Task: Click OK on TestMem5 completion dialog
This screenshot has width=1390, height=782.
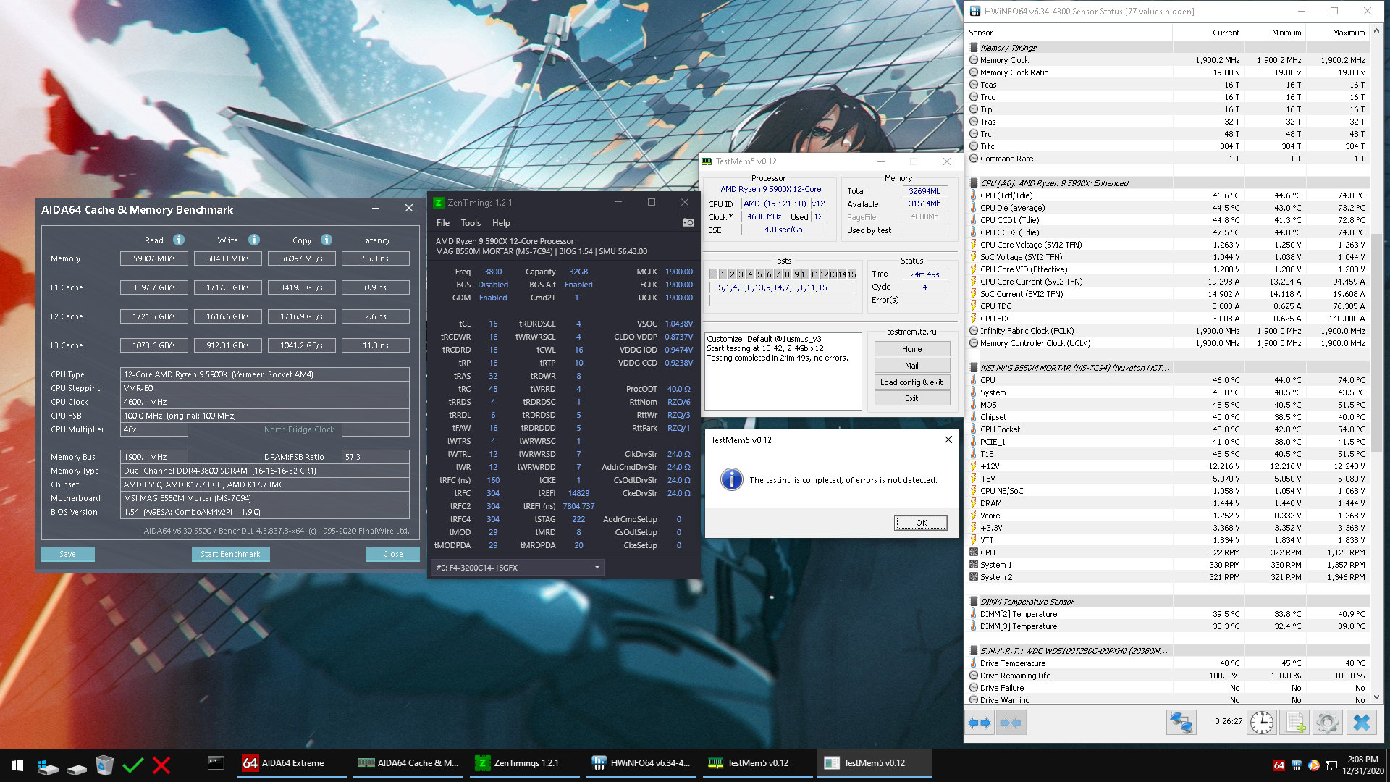Action: coord(920,523)
